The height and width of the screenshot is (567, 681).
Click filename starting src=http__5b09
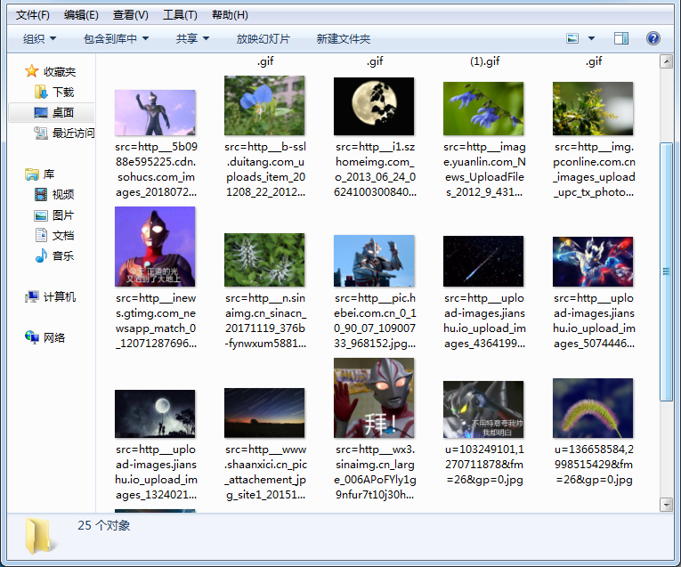(156, 169)
